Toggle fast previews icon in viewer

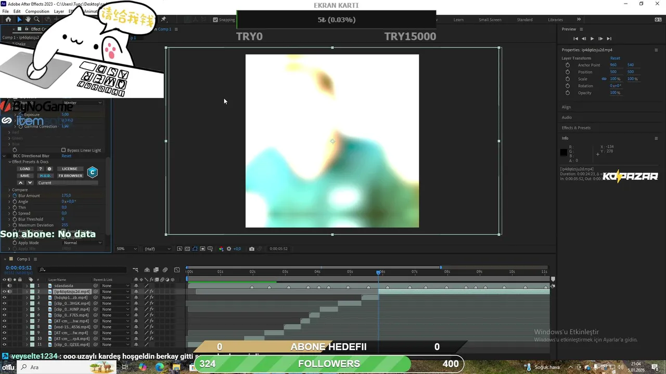click(x=180, y=249)
